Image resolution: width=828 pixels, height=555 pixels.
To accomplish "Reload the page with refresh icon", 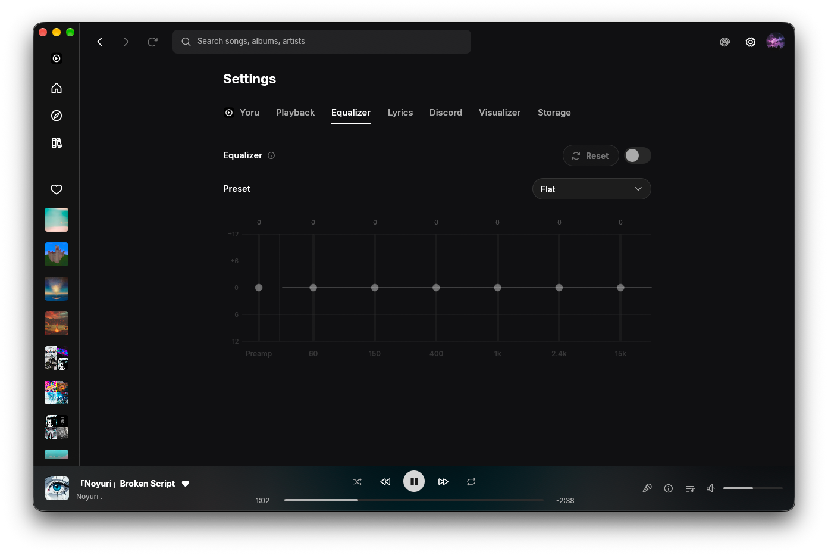I will (152, 42).
